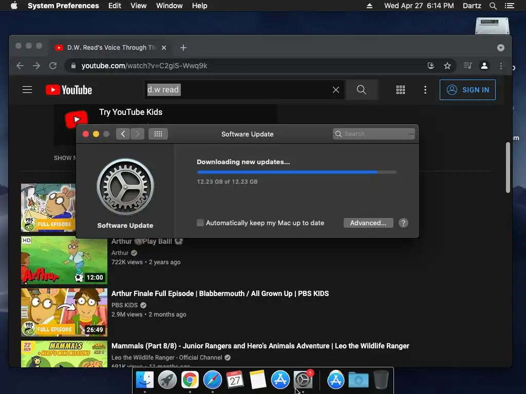Open Leo the Wildlife Ranger channel link
Image resolution: width=526 pixels, height=394 pixels.
[x=167, y=358]
